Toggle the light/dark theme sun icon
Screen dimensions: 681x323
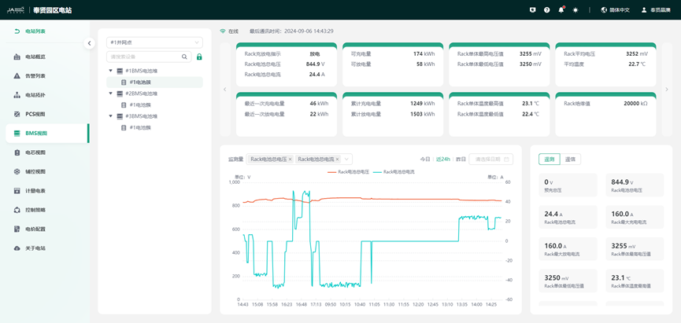[x=576, y=10]
